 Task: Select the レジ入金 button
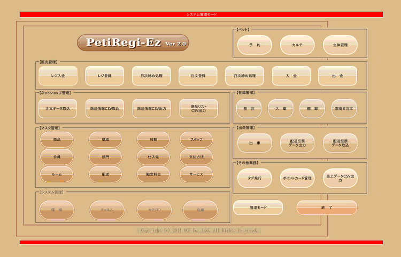(58, 76)
